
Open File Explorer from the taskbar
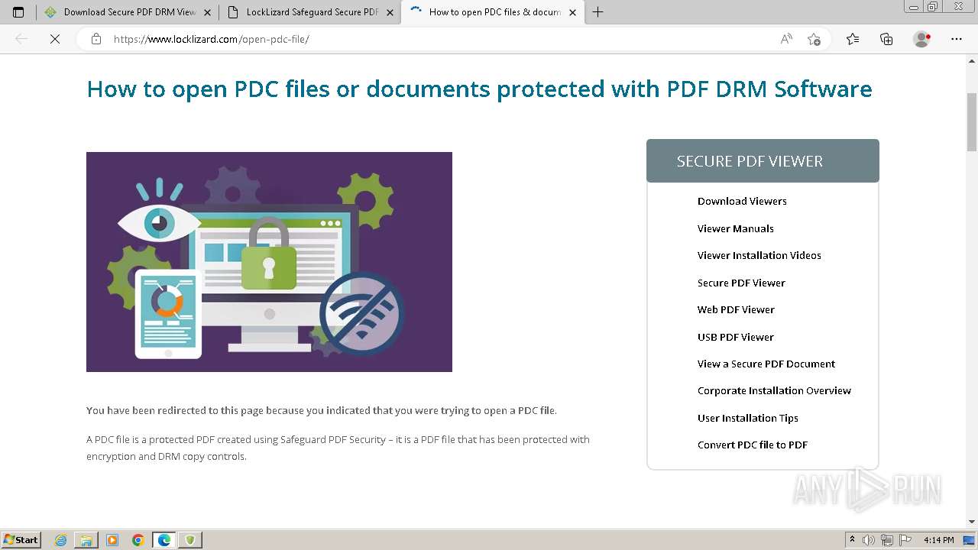tap(86, 540)
